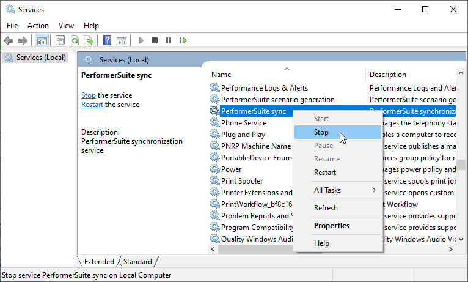Click the Restart the service link

pyautogui.click(x=92, y=105)
